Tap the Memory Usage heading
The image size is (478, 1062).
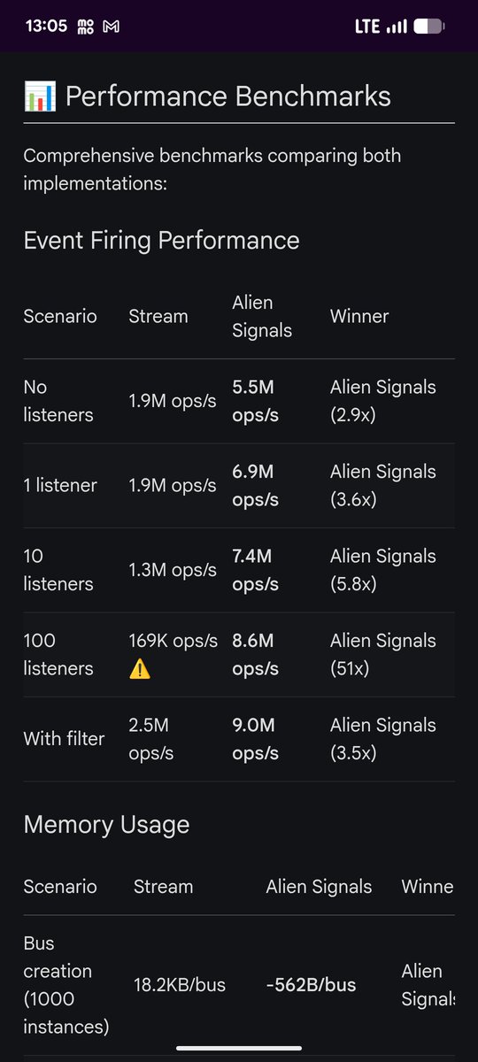click(x=107, y=825)
